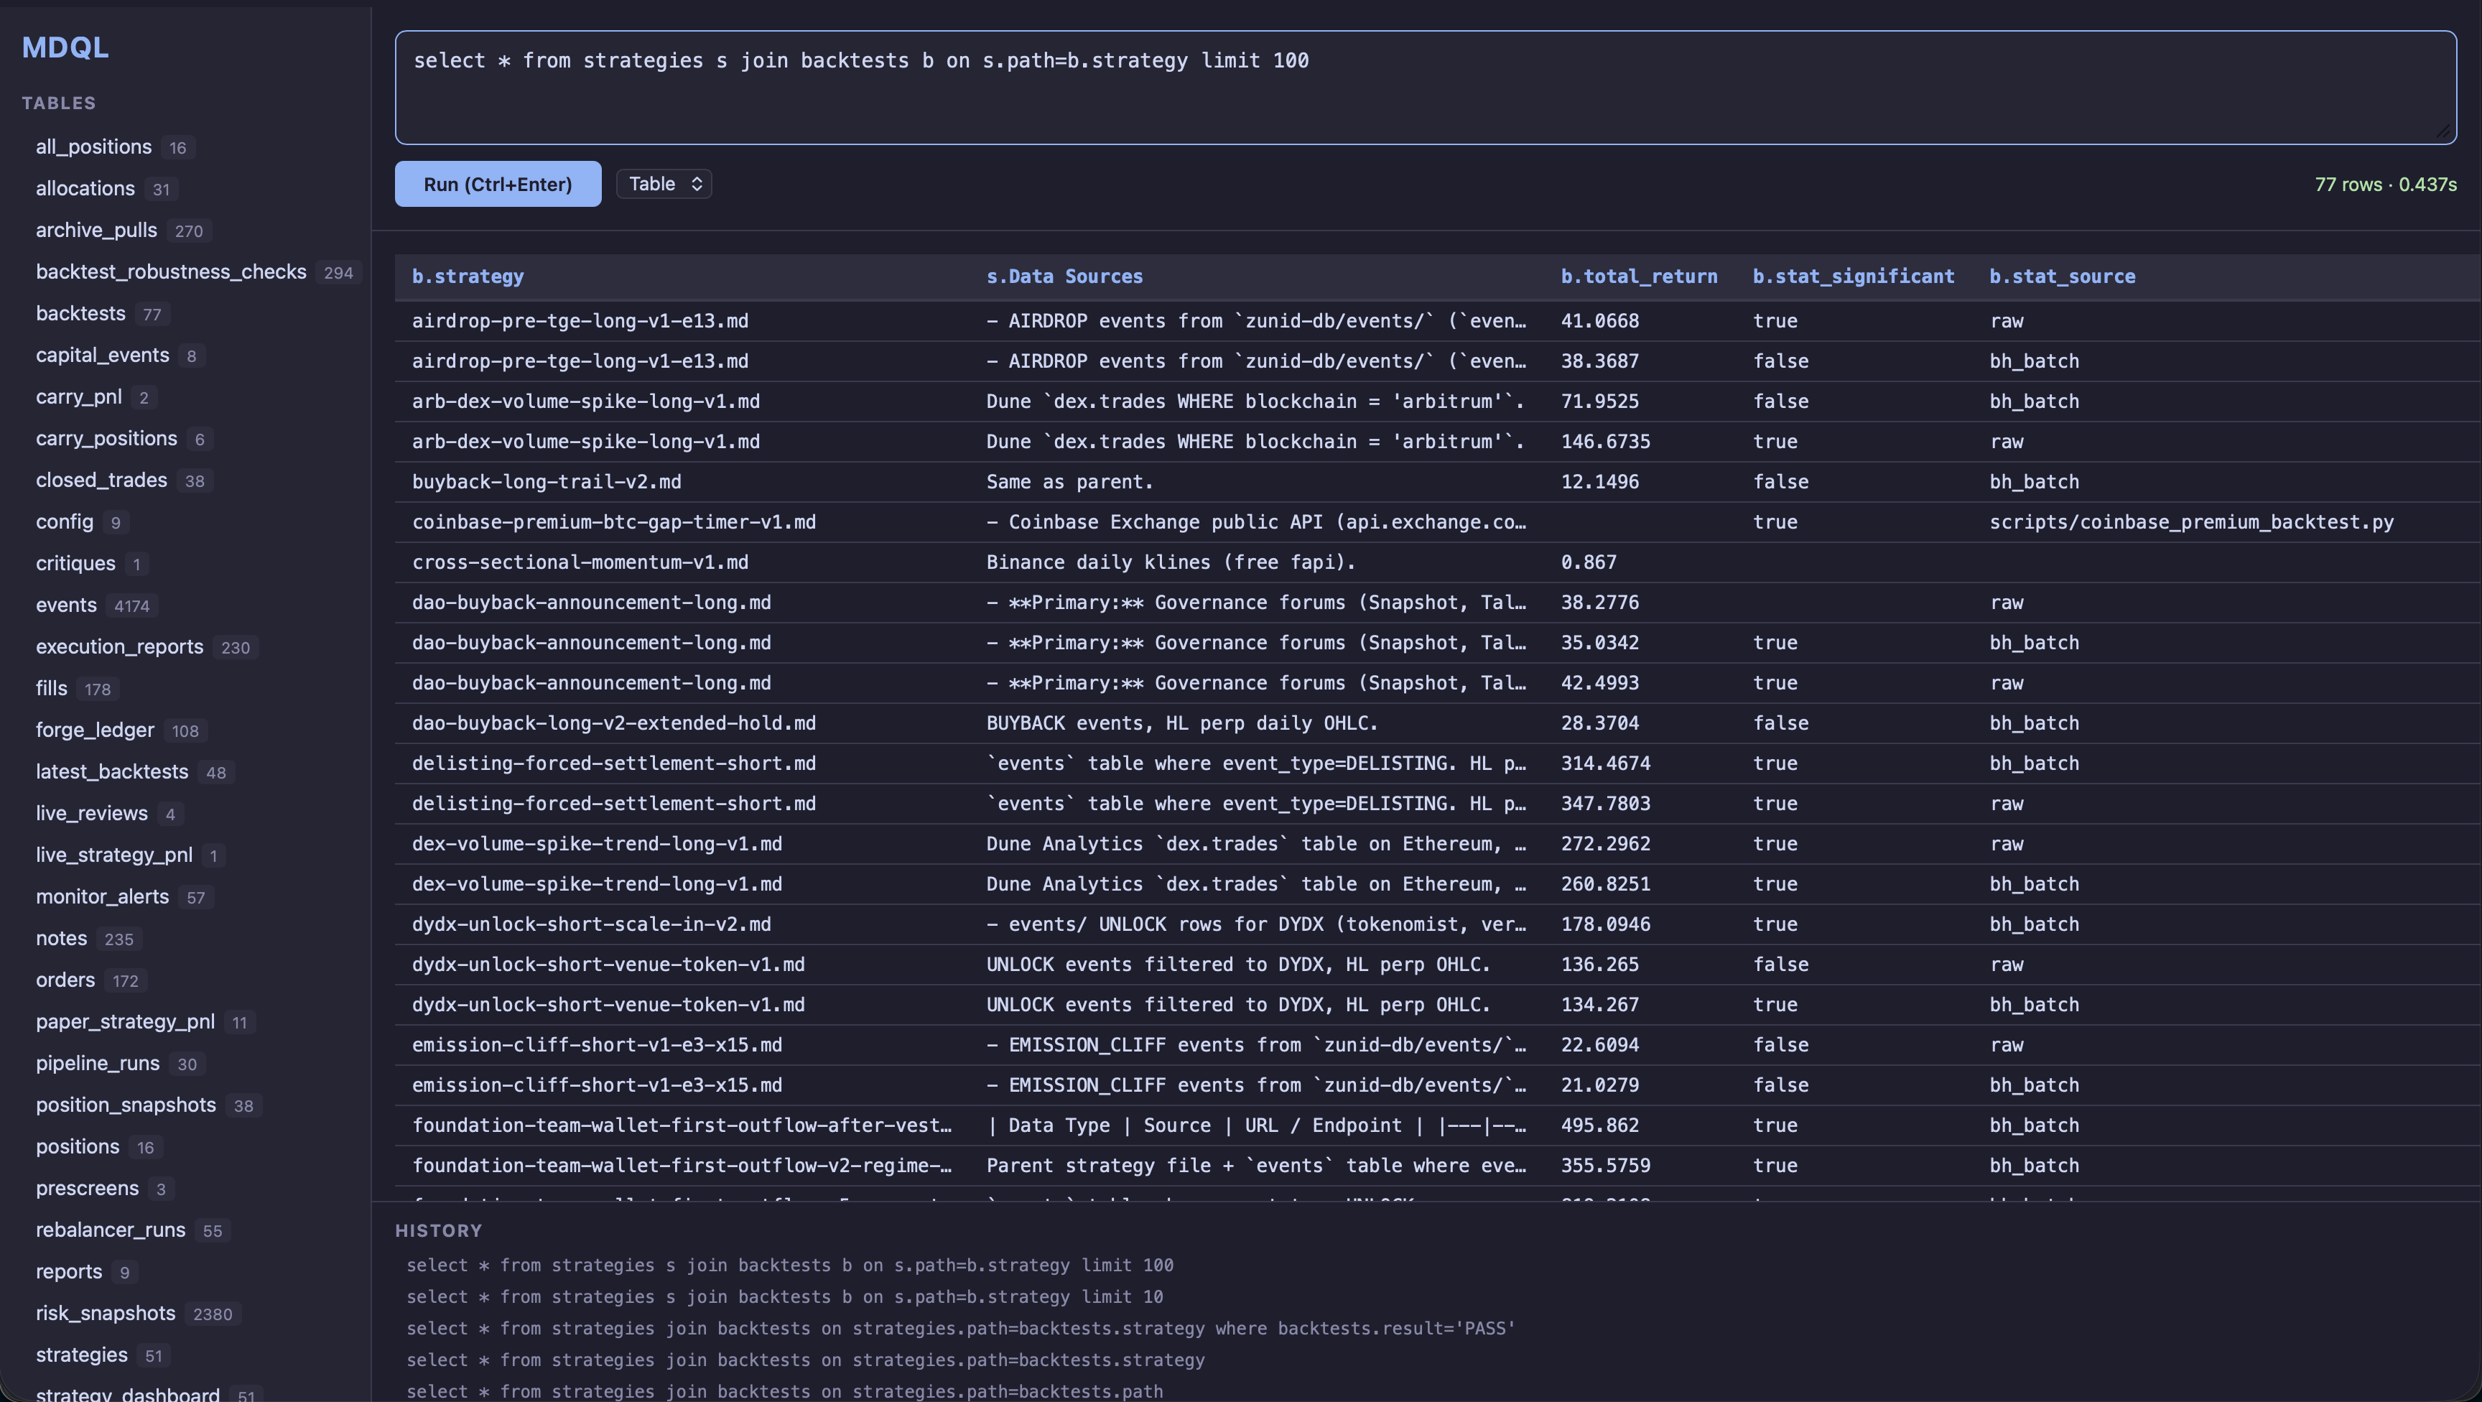Image resolution: width=2482 pixels, height=1402 pixels.
Task: Click coinbase-premium-btc-gap-timer-v1.md cell
Action: click(x=614, y=522)
